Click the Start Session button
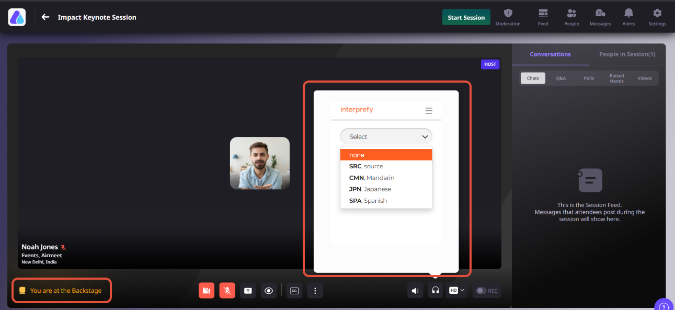 (x=466, y=17)
